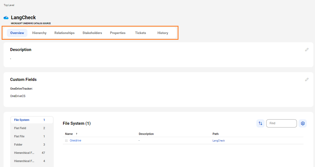Follow the LangCheck path link
Image resolution: width=315 pixels, height=167 pixels.
tap(218, 141)
